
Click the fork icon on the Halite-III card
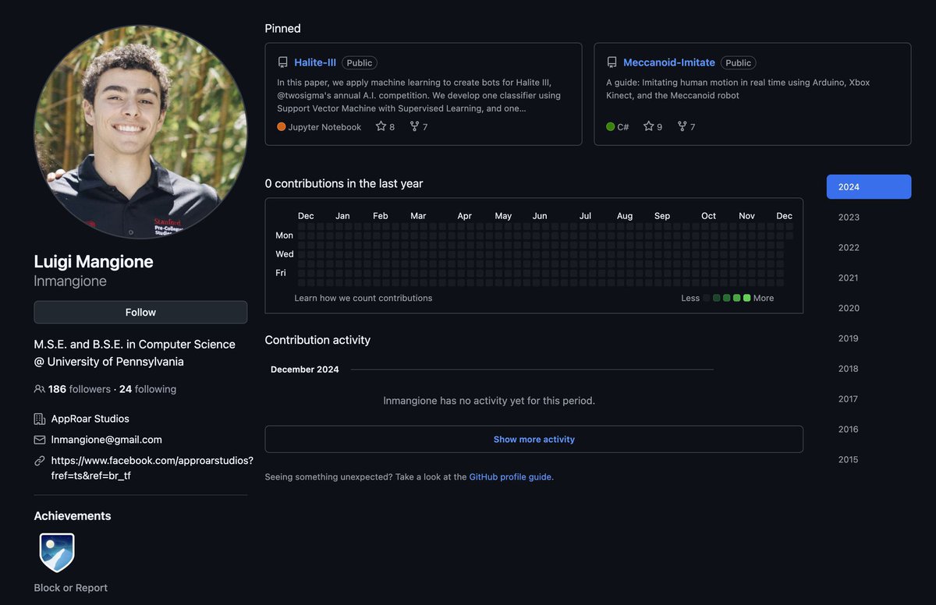coord(414,126)
